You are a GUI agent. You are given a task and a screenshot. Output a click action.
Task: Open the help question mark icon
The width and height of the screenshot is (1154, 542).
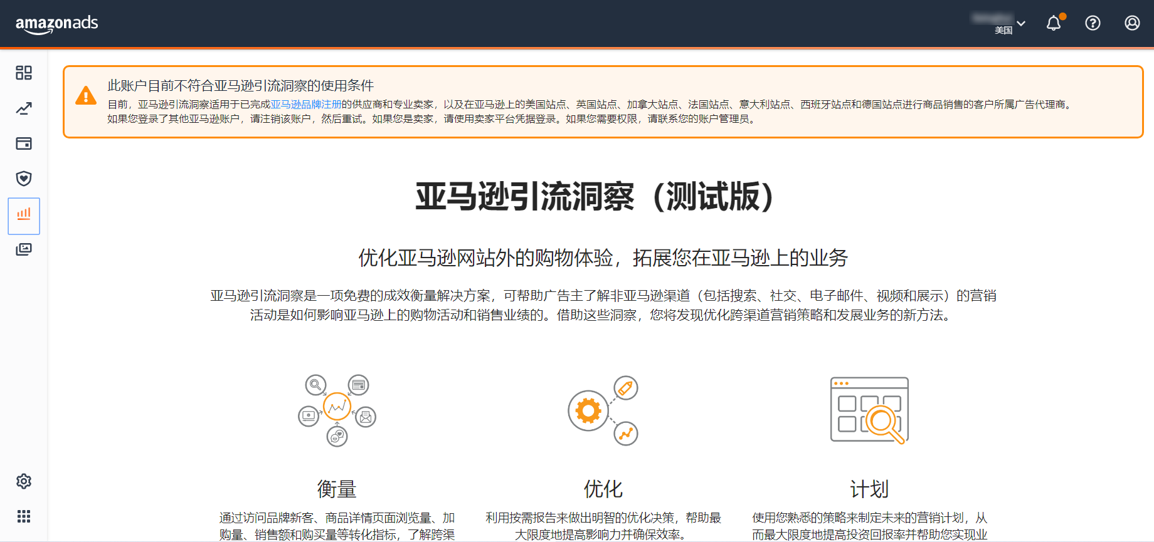[x=1093, y=23]
